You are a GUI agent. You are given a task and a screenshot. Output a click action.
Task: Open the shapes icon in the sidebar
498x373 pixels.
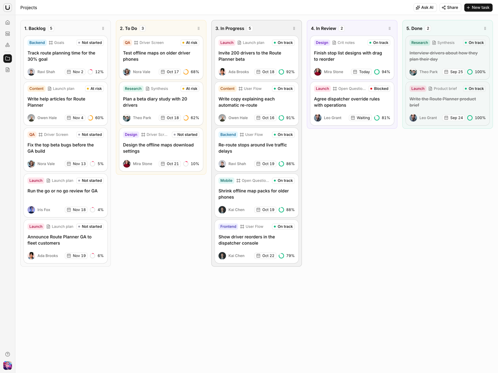click(7, 45)
